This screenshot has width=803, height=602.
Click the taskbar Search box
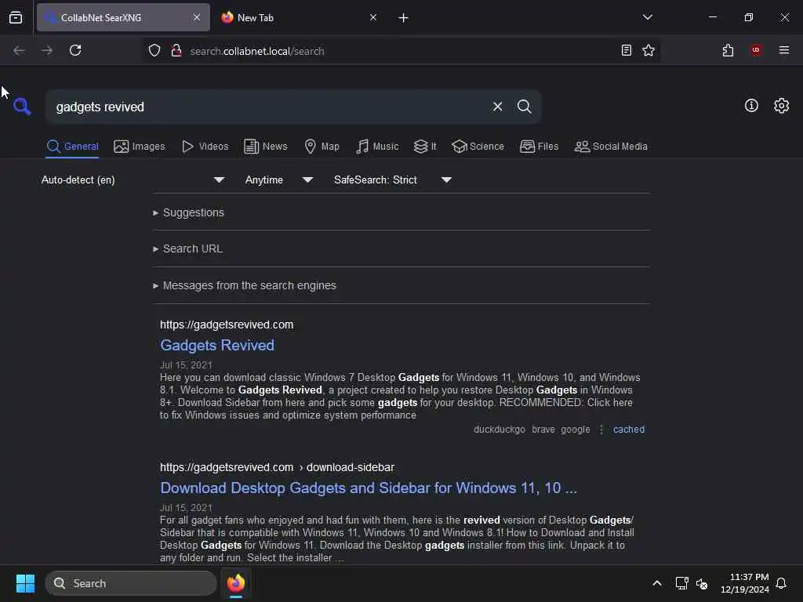pos(131,583)
